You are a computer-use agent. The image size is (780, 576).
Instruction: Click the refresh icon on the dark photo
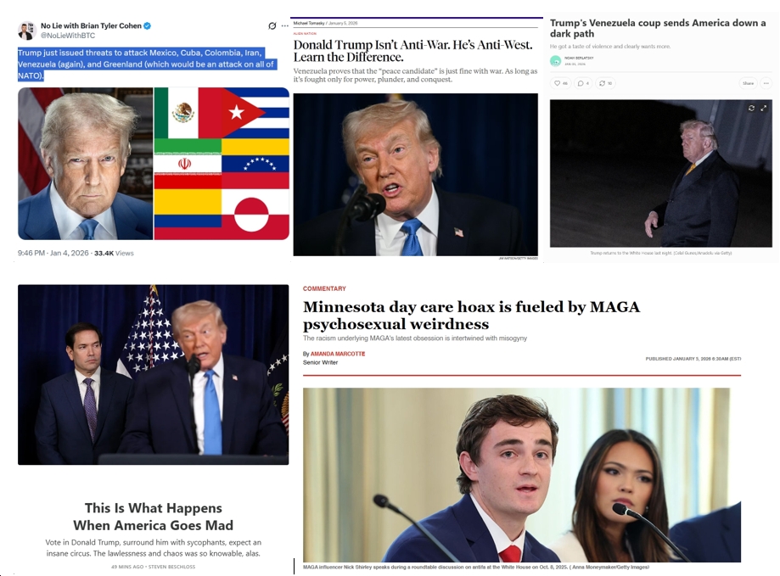(751, 108)
